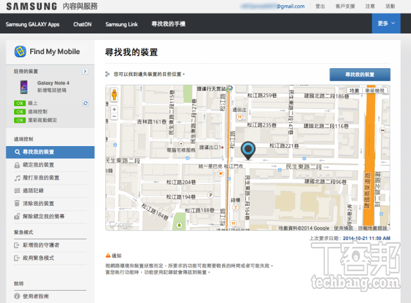Click 回報地圖錯誤 report map error
The width and height of the screenshot is (411, 303).
coord(372,228)
